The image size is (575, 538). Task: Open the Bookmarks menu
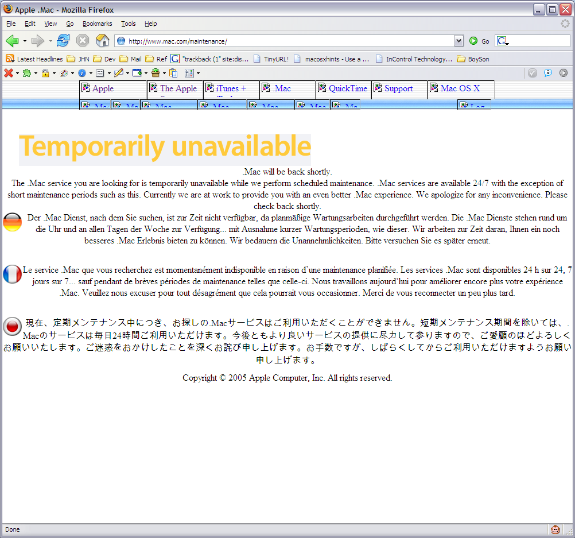click(x=97, y=24)
